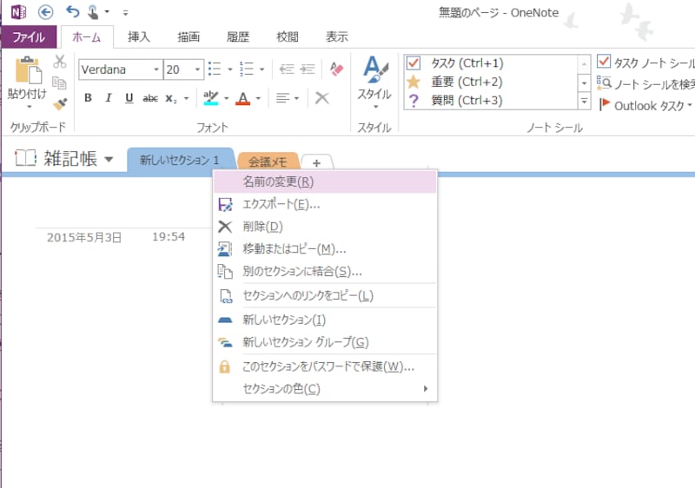Click the Cut scissors icon

click(59, 62)
